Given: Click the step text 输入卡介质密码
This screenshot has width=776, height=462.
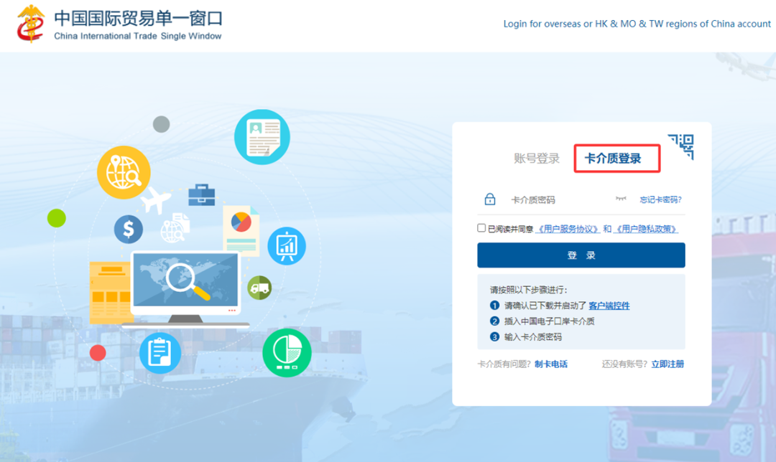Looking at the screenshot, I should click(x=533, y=337).
